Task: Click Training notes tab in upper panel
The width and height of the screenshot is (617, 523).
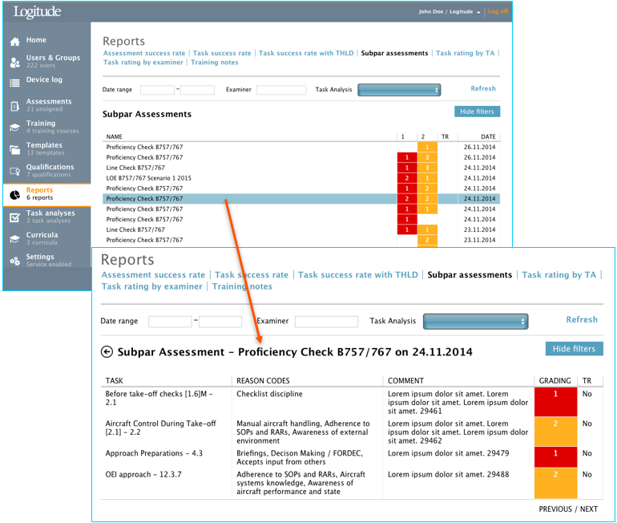Action: tap(215, 63)
